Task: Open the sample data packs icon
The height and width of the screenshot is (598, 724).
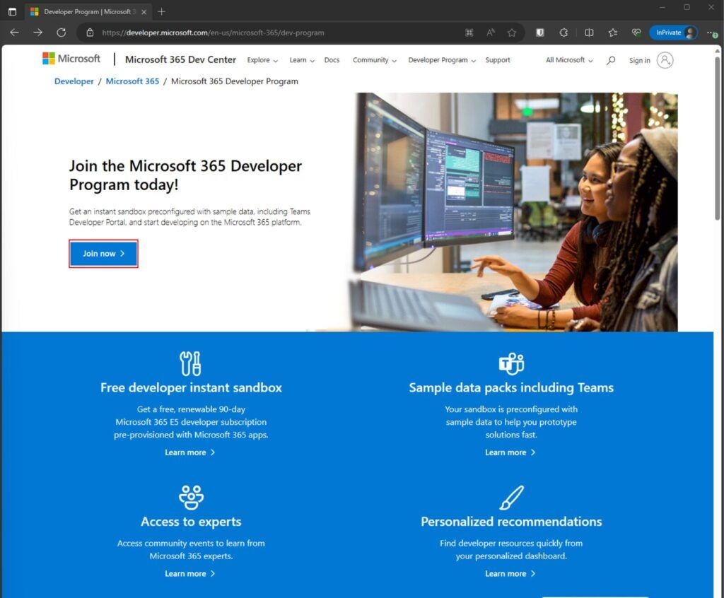Action: [x=510, y=363]
